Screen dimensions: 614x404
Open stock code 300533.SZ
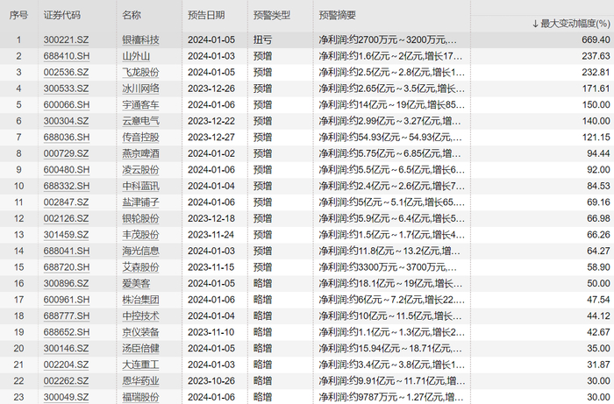click(x=66, y=89)
